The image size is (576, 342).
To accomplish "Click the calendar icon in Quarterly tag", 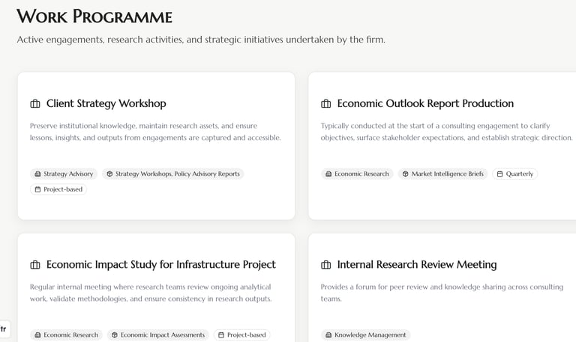I will [500, 174].
